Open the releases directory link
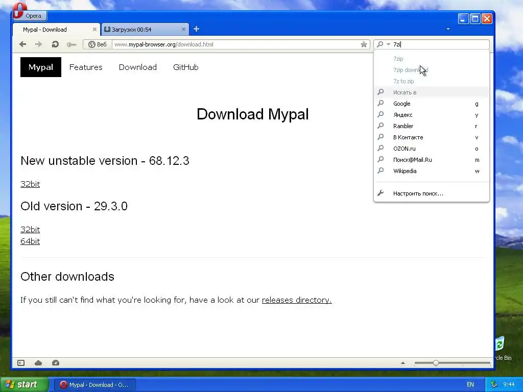This screenshot has width=523, height=392. [x=297, y=300]
